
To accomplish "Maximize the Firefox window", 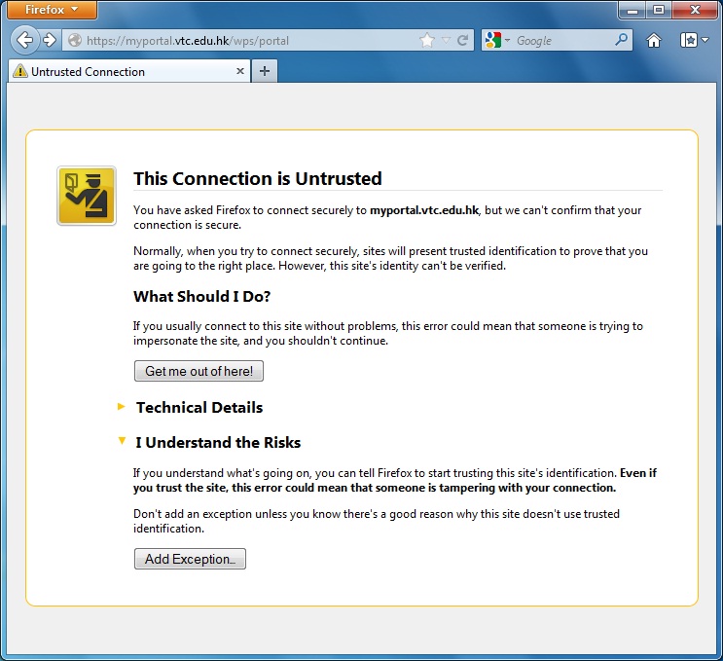I will [x=659, y=10].
